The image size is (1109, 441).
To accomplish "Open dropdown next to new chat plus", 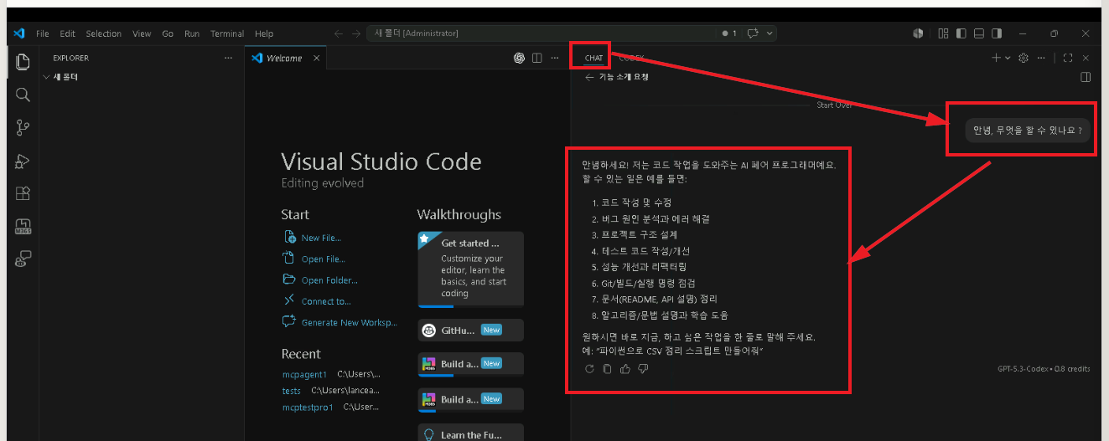I will 1008,58.
